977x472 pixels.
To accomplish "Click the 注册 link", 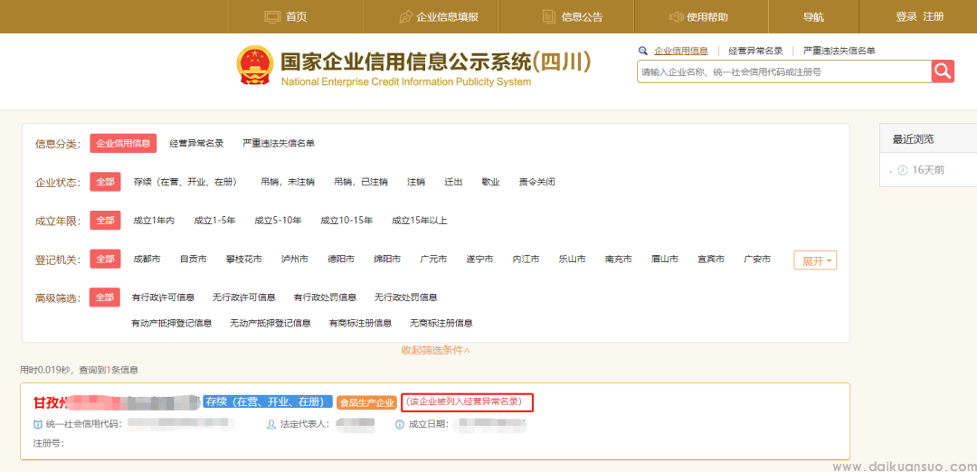I will [934, 16].
